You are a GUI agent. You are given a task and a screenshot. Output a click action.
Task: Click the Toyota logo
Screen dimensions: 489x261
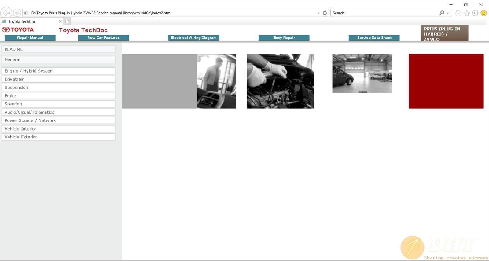[x=18, y=30]
